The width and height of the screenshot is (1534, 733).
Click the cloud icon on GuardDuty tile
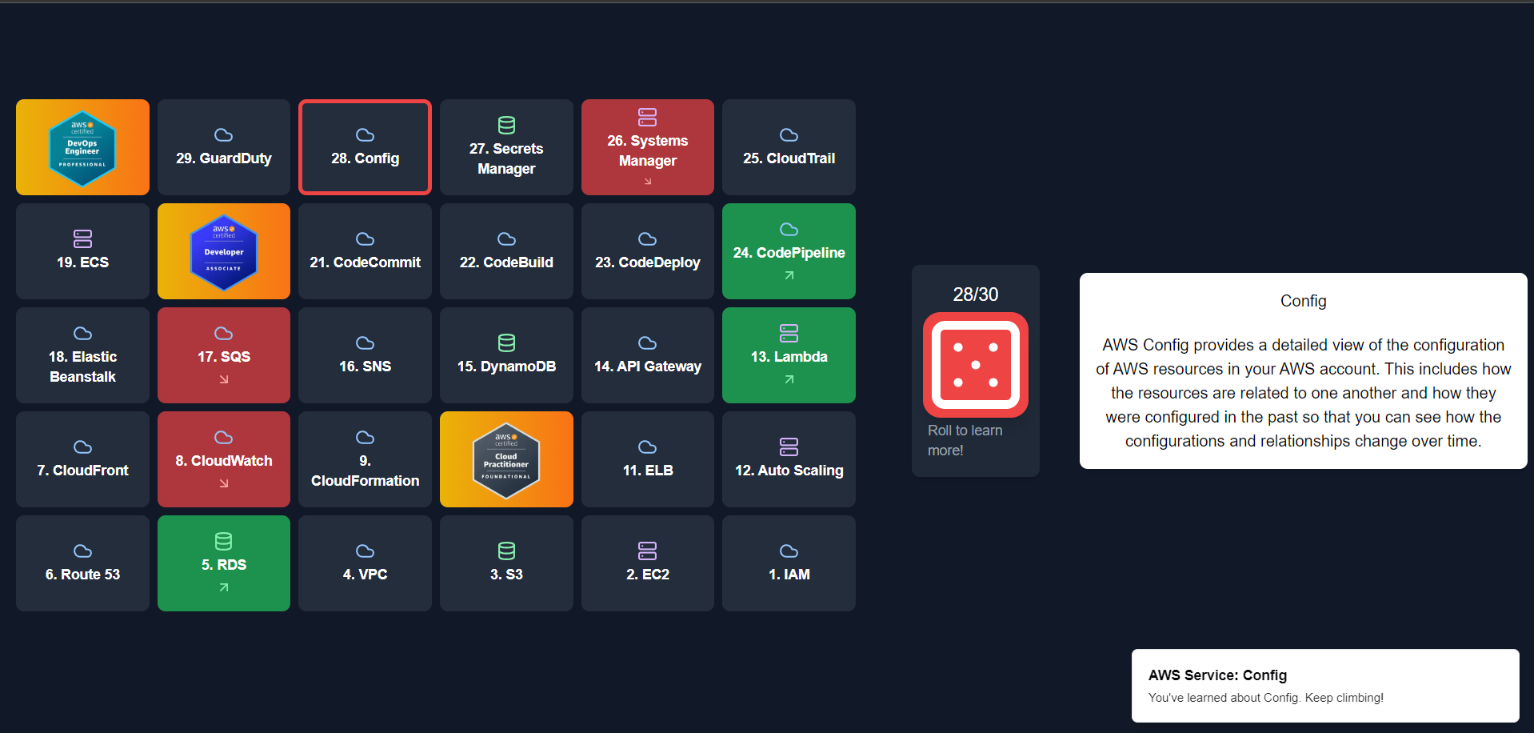point(224,134)
